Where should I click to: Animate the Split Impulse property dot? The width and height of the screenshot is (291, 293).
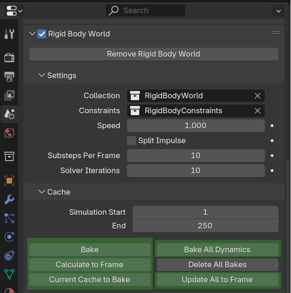click(x=272, y=141)
